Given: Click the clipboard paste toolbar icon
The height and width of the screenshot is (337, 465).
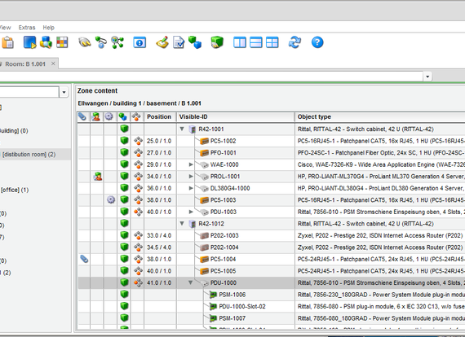Looking at the screenshot, I should pyautogui.click(x=7, y=42).
